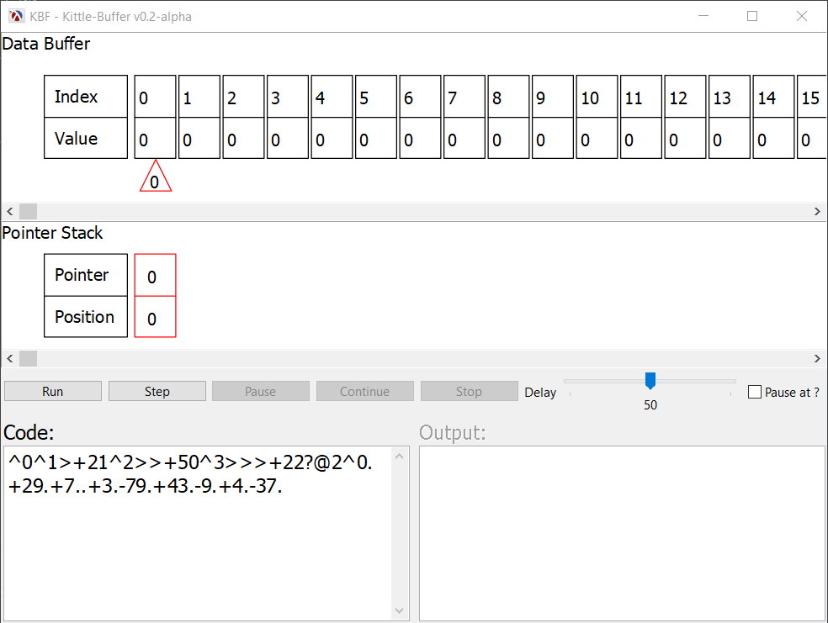Click Pointer Stack scrollbar right arrow

[817, 359]
